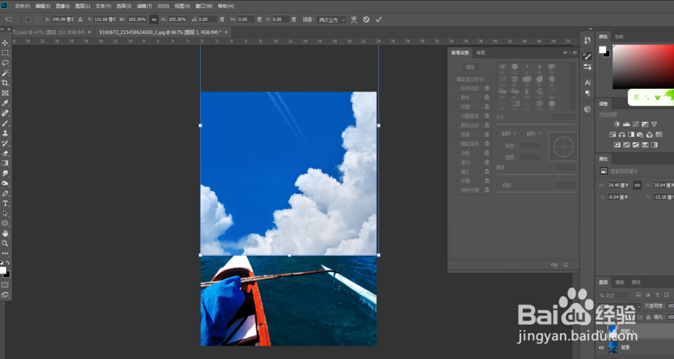The width and height of the screenshot is (674, 359).
Task: Toggle the W/H link in options bar
Action: 154,20
